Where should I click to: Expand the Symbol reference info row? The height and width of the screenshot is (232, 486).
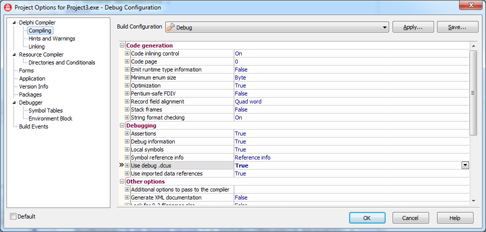click(x=127, y=157)
